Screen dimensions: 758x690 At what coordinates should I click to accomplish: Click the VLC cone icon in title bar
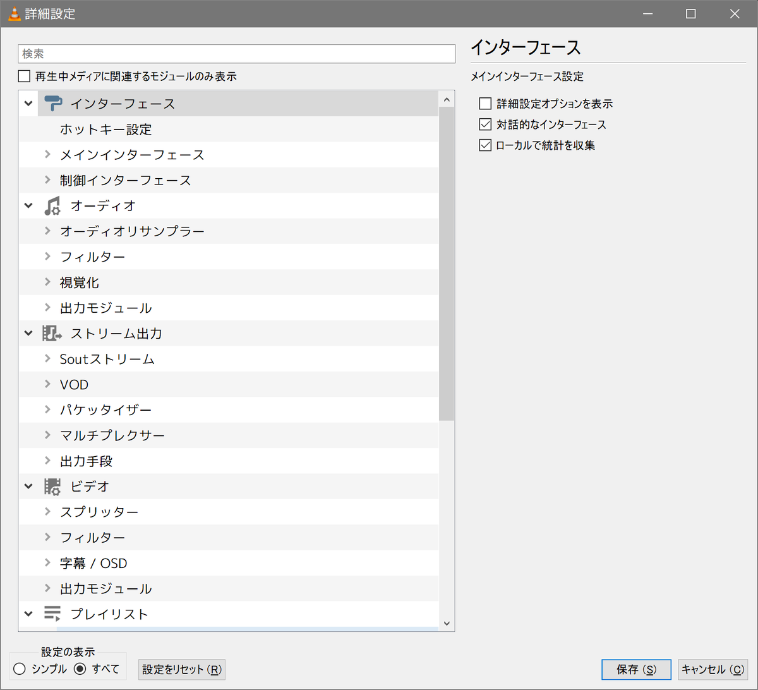(13, 13)
